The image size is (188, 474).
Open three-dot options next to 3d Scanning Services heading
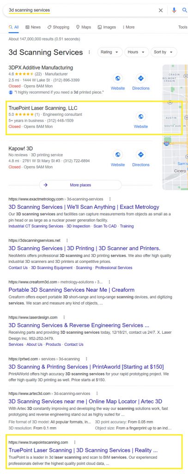(x=89, y=52)
